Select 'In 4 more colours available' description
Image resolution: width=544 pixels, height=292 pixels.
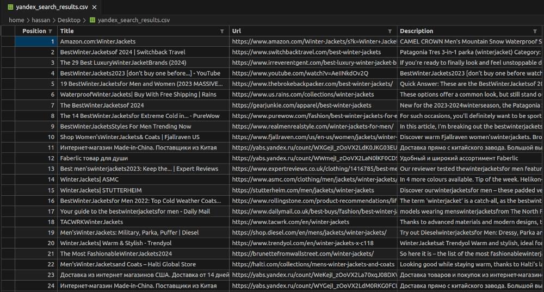(471, 179)
